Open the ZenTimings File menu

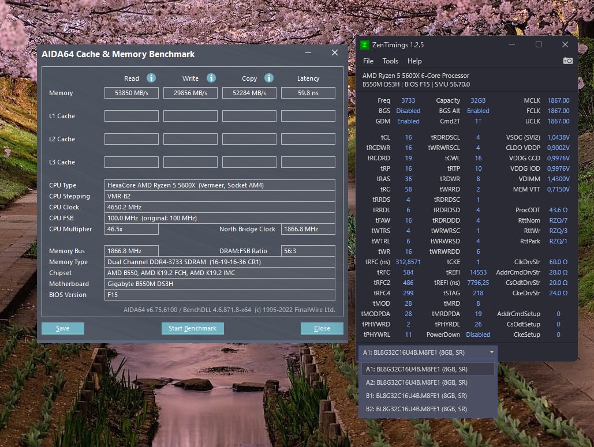click(368, 61)
